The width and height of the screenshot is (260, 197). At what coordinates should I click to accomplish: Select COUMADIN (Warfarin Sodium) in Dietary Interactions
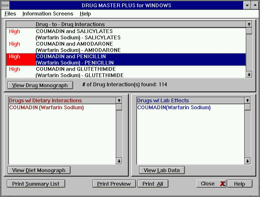pyautogui.click(x=47, y=107)
